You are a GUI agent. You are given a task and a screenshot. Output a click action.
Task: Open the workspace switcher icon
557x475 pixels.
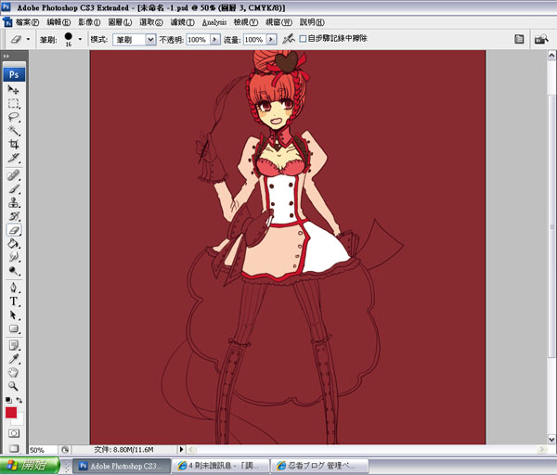(x=541, y=39)
